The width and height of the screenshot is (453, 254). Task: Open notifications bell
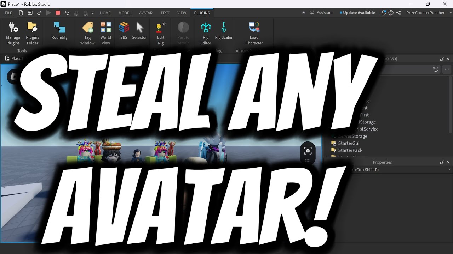pos(384,13)
